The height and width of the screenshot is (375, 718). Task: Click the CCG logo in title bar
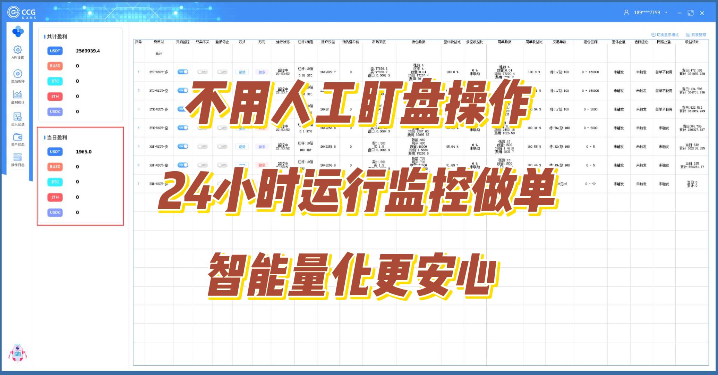[22, 12]
